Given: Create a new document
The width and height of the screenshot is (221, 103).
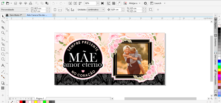Looking at the screenshot, I should tap(2, 3).
